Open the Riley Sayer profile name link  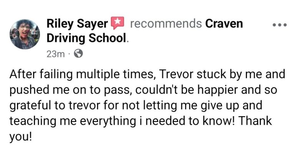tap(77, 24)
